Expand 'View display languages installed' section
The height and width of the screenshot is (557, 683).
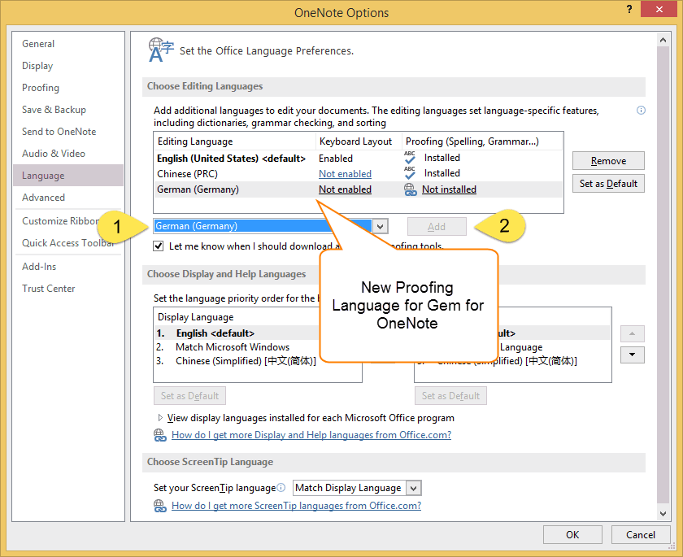[160, 418]
